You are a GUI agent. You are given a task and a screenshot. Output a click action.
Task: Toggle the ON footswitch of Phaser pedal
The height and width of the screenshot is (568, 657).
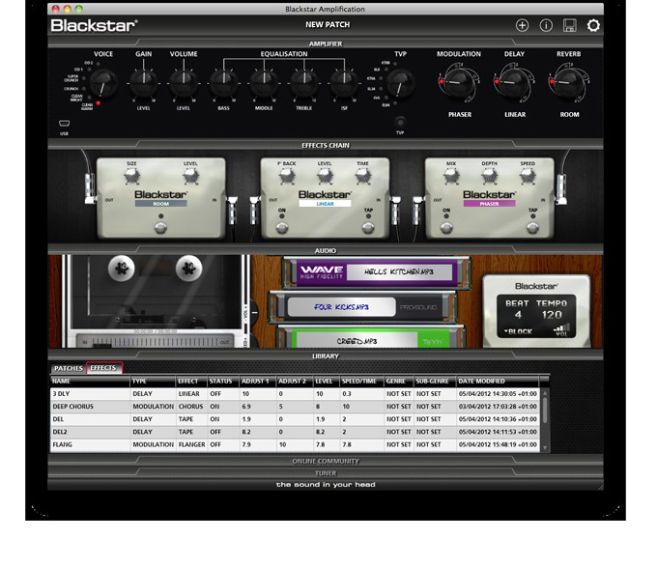click(x=446, y=228)
